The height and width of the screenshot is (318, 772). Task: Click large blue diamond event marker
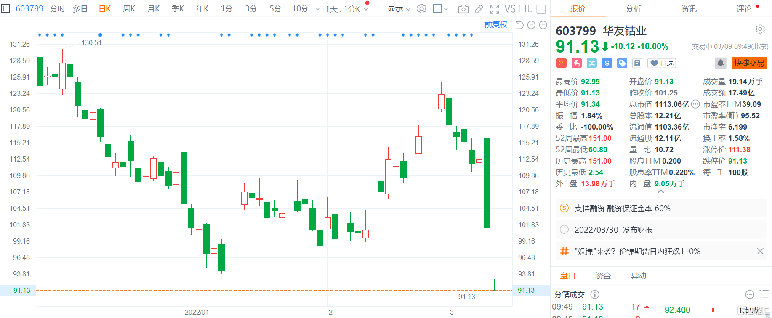pyautogui.click(x=100, y=35)
